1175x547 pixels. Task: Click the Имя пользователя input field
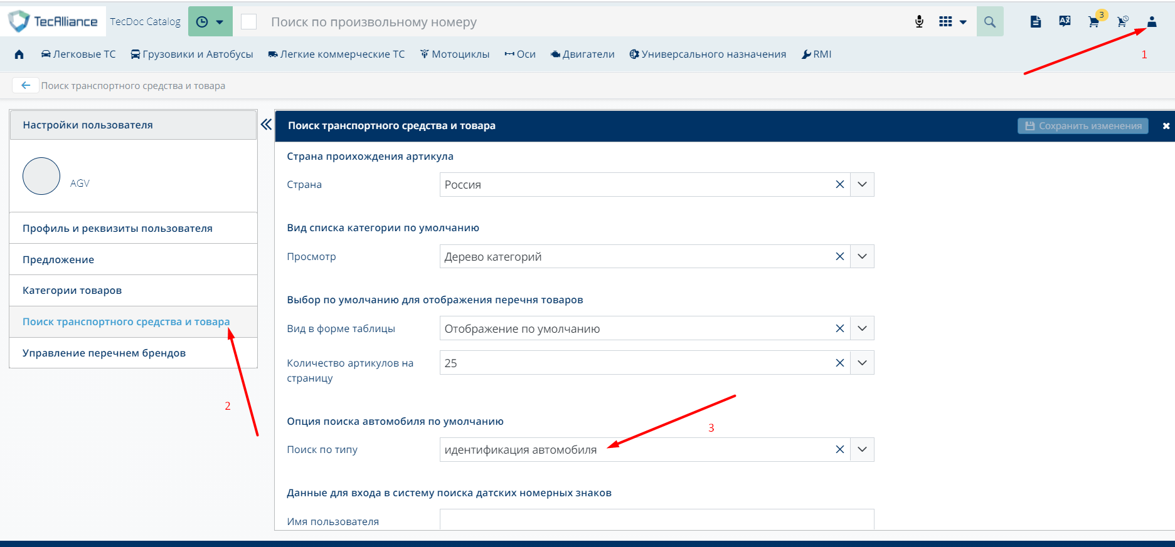(656, 519)
